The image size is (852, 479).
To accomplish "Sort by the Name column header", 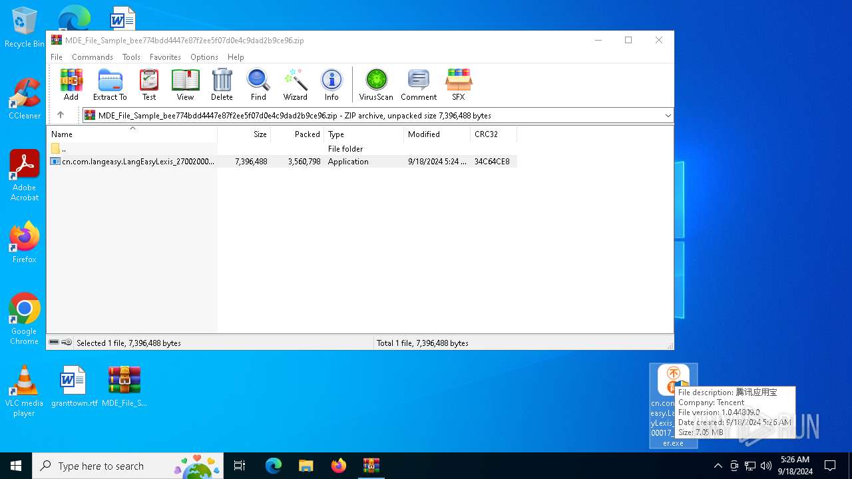I will [x=132, y=134].
